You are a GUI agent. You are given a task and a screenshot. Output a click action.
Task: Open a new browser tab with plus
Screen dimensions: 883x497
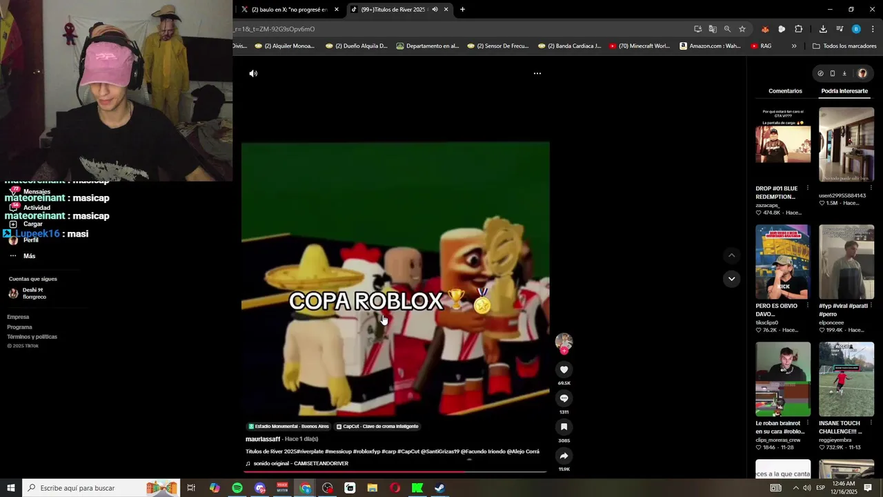point(462,10)
